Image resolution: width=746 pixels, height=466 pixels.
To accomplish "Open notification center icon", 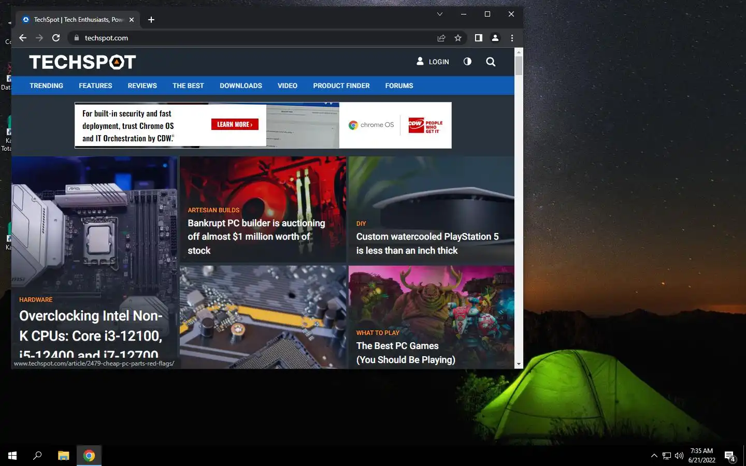I will 730,456.
